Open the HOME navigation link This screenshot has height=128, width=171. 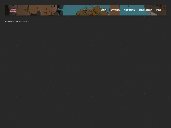point(103,10)
